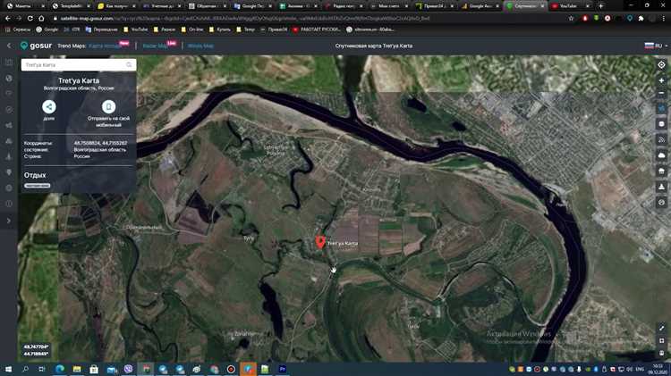Open the Winds Map tab
Image resolution: width=671 pixels, height=376 pixels.
(x=200, y=46)
